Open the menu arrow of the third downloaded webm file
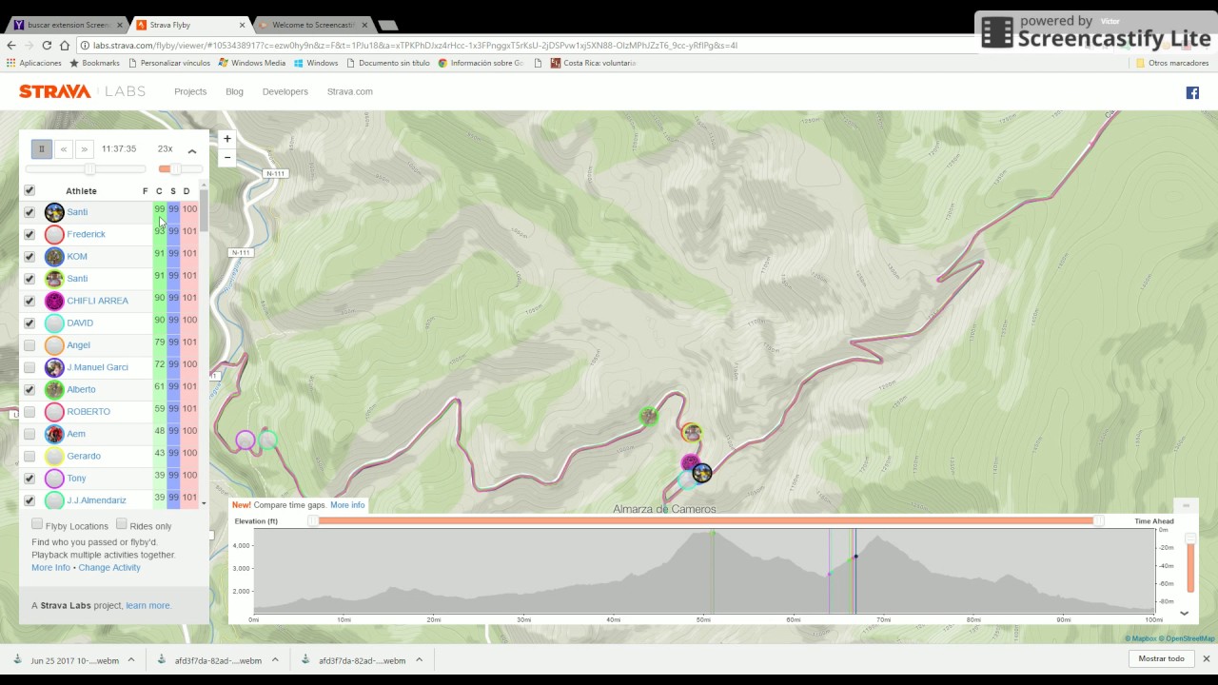1218x685 pixels. tap(420, 659)
